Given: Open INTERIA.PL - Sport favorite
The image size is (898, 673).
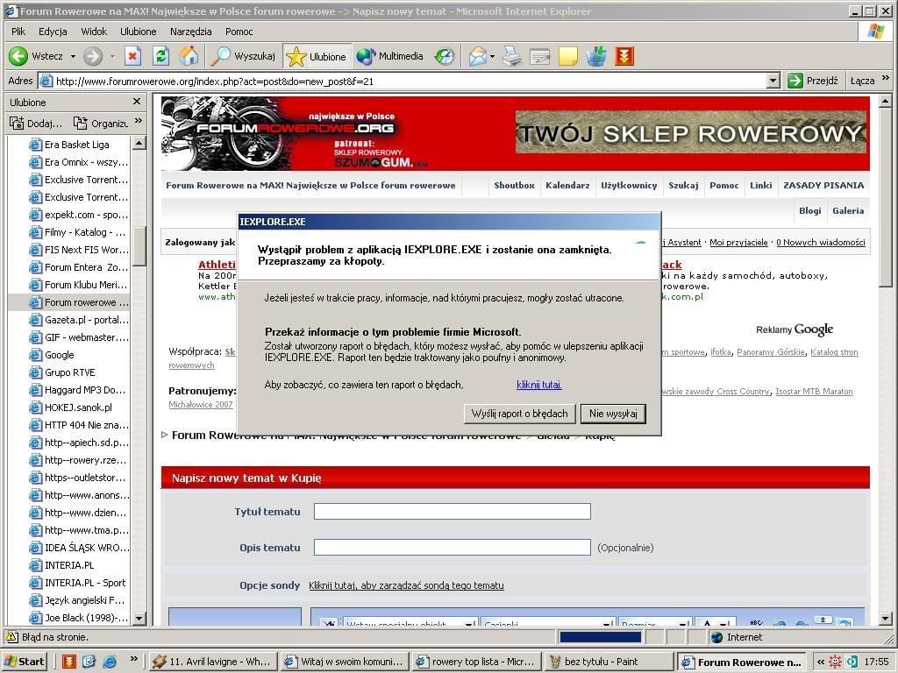Looking at the screenshot, I should click(77, 583).
